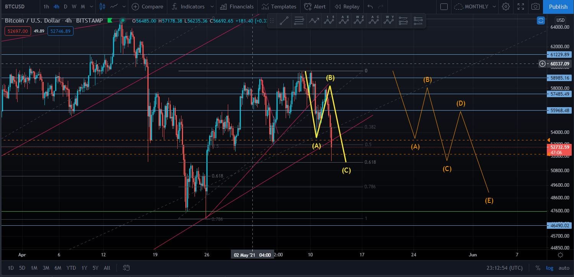The height and width of the screenshot is (277, 574).
Task: Set range to 5D
Action: tap(22, 268)
